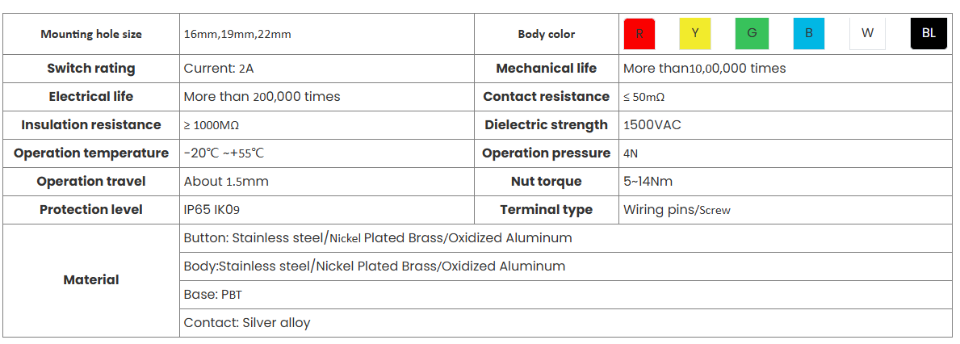
Task: Pick the yellow Y body color swatch
Action: tap(695, 34)
